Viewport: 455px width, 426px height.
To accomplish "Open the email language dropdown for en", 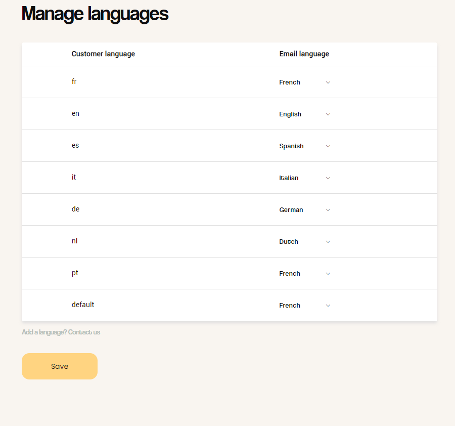I will (x=305, y=114).
